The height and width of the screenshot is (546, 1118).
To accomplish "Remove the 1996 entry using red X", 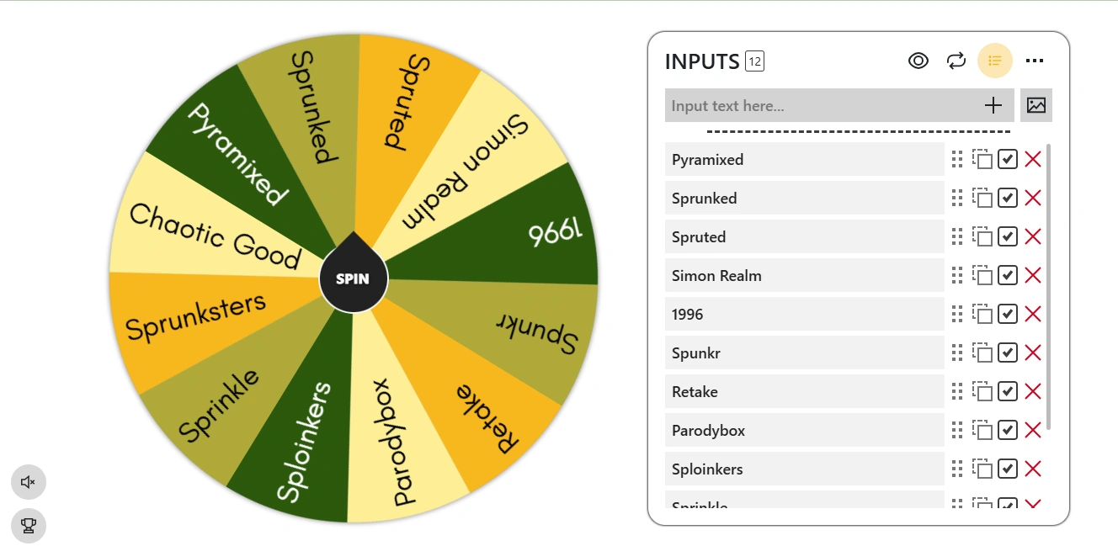I will [1033, 314].
